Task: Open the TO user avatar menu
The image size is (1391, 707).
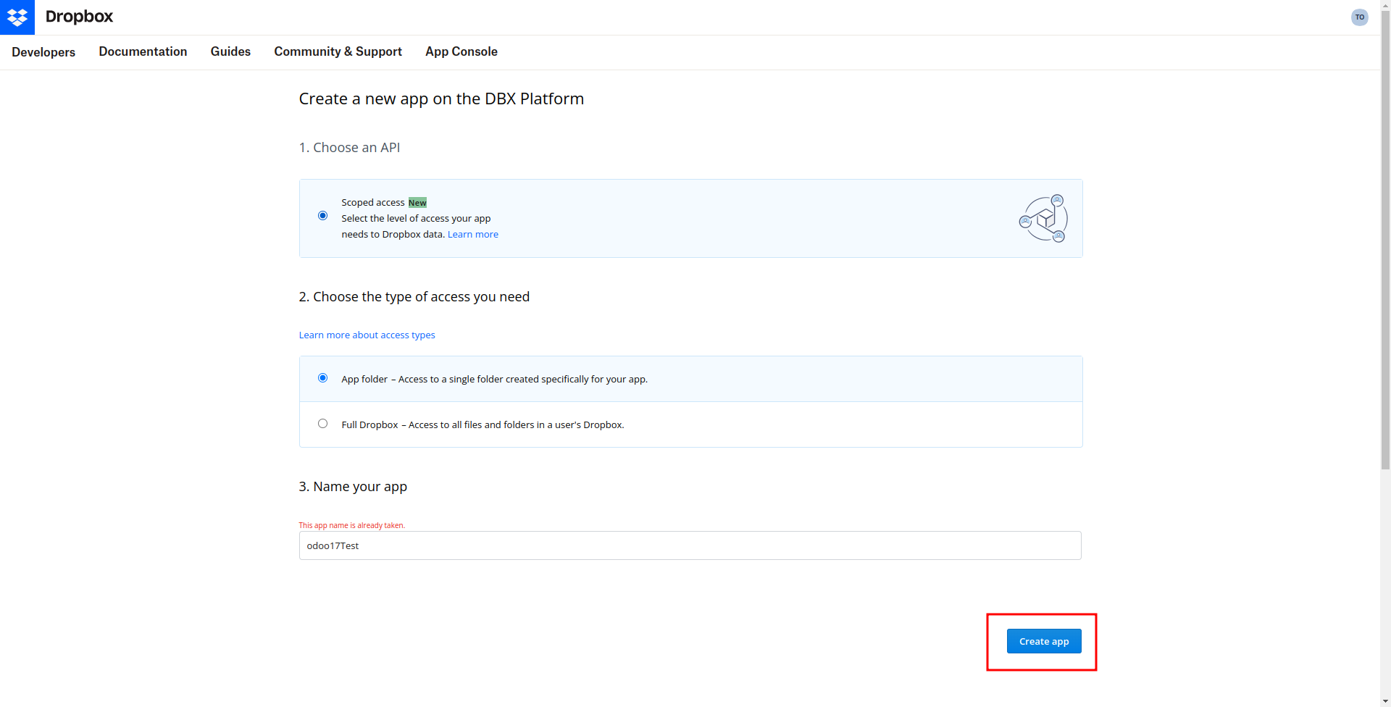Action: click(1359, 17)
